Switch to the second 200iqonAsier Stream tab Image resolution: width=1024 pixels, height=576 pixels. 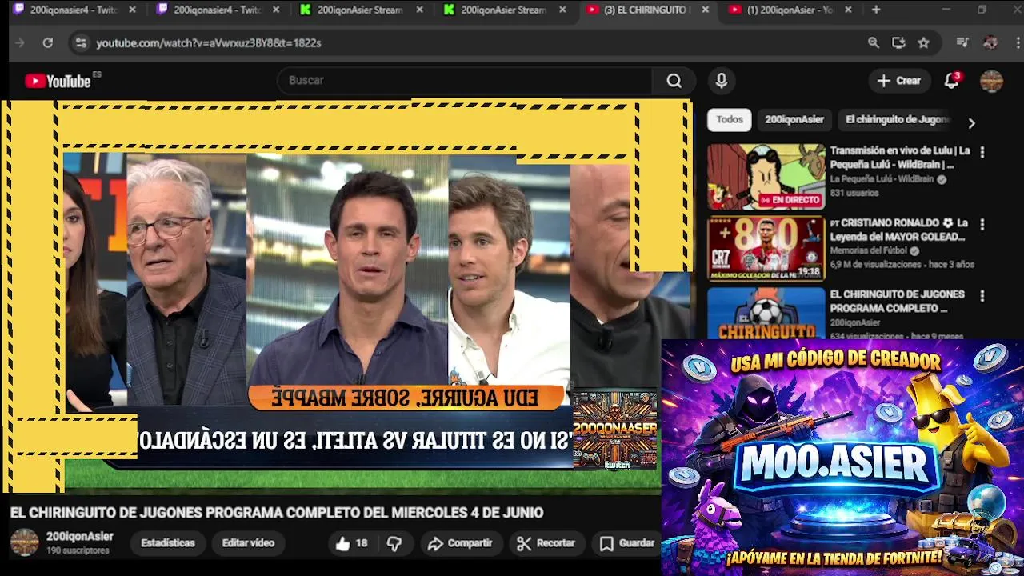pos(504,10)
